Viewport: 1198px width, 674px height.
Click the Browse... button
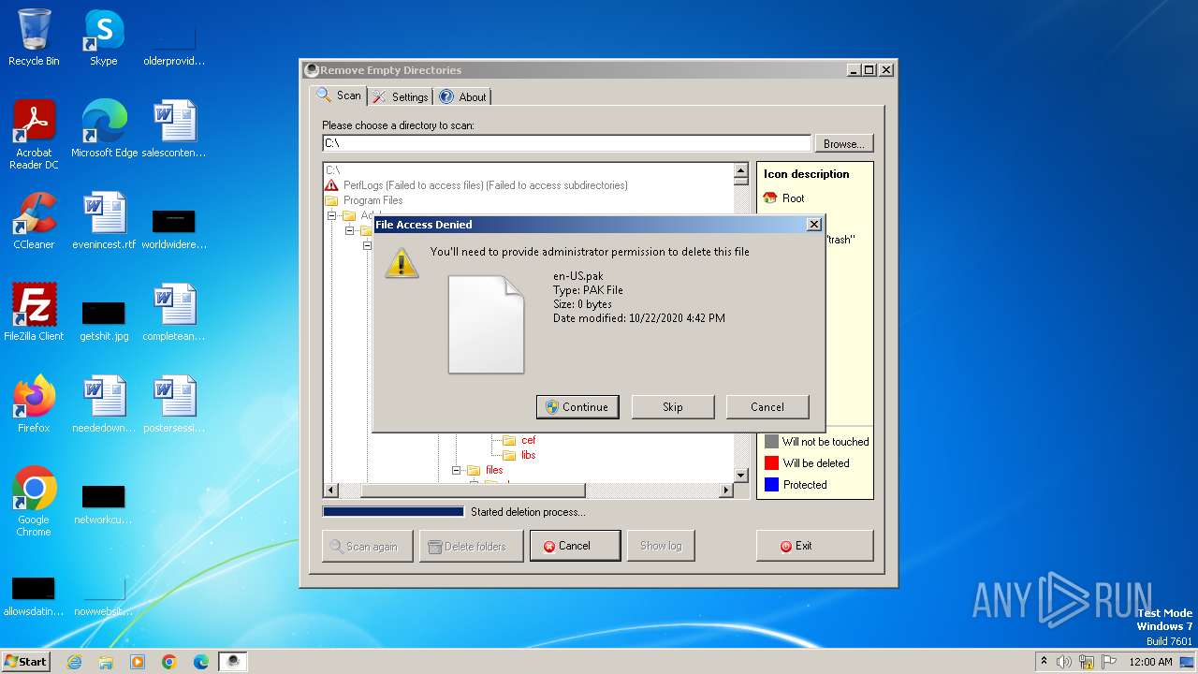pyautogui.click(x=844, y=143)
